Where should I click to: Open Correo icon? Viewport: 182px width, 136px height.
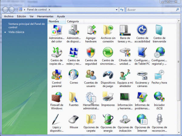[74, 75]
